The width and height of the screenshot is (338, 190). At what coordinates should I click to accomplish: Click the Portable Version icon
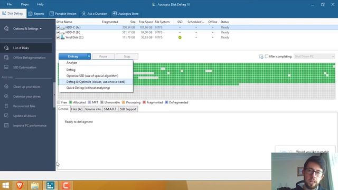[x=52, y=14]
